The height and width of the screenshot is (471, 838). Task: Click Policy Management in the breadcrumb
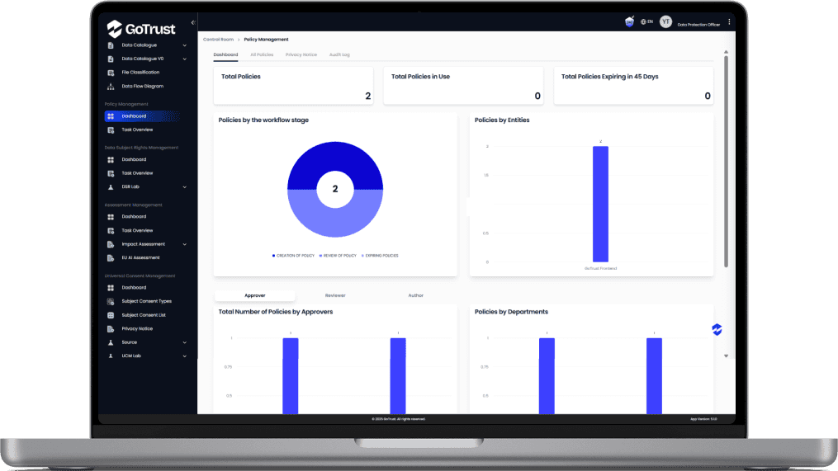[266, 40]
